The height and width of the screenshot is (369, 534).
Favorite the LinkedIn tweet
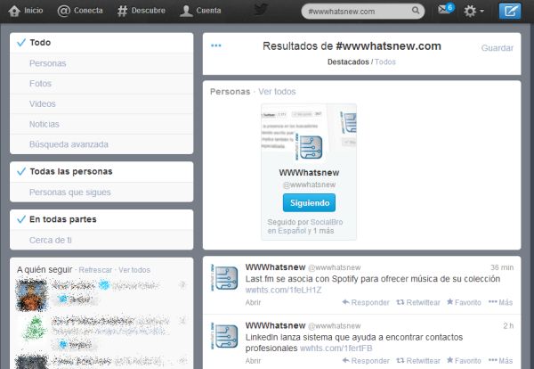pyautogui.click(x=464, y=361)
